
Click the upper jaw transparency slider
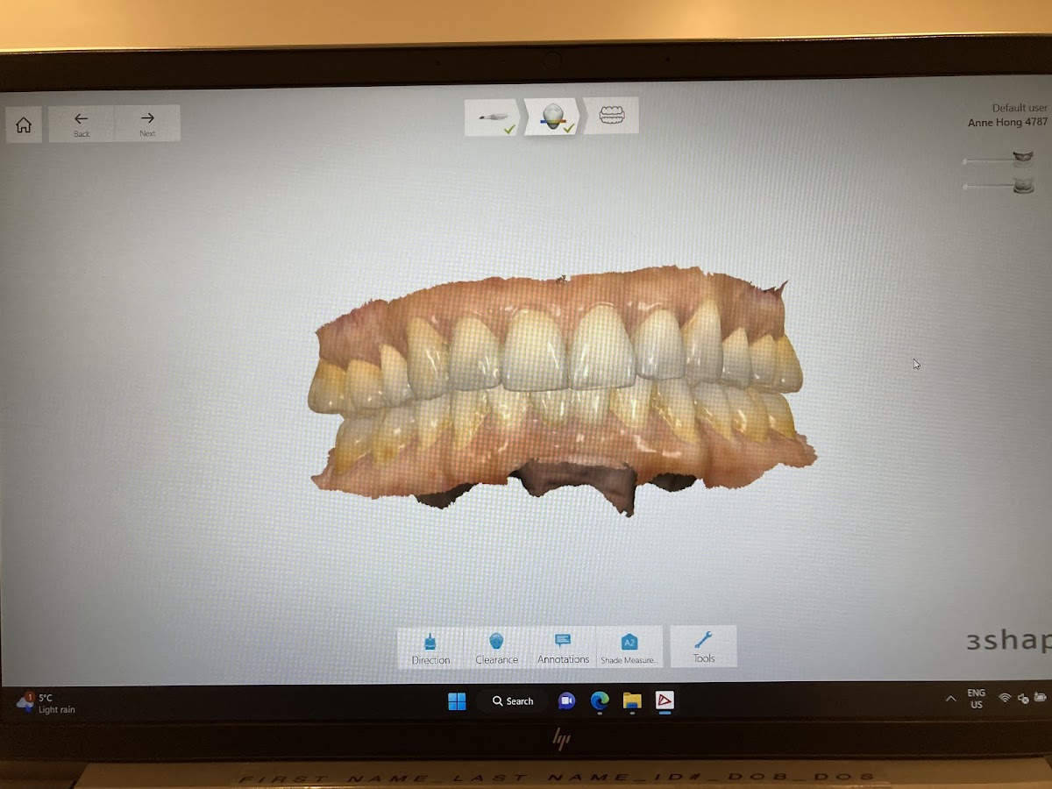(x=986, y=161)
